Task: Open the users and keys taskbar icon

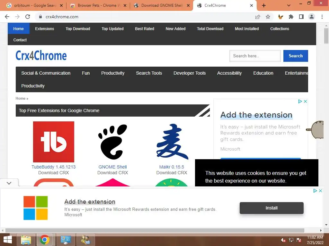Action: click(85, 240)
